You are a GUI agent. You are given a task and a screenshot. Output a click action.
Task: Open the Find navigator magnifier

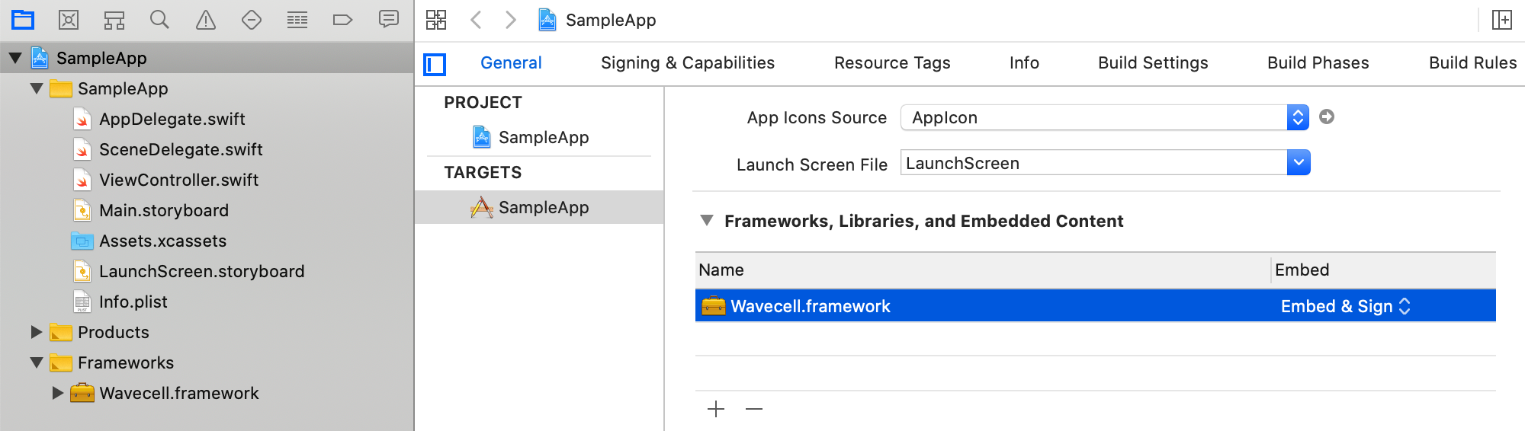pos(159,20)
